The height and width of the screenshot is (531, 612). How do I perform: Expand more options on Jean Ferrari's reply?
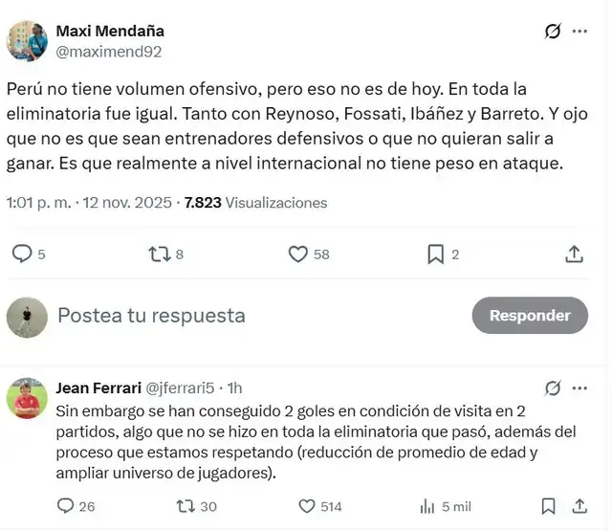(x=579, y=387)
